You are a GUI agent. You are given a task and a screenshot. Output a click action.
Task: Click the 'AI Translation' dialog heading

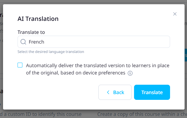(x=38, y=19)
